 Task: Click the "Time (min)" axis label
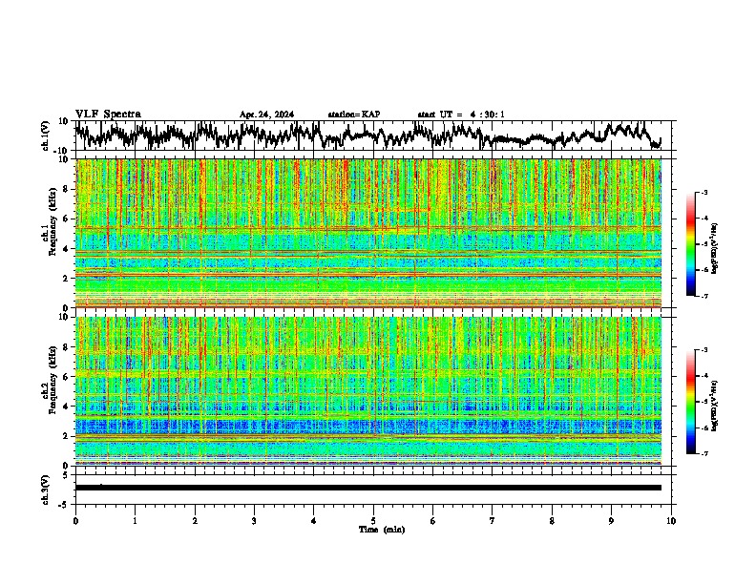382,530
